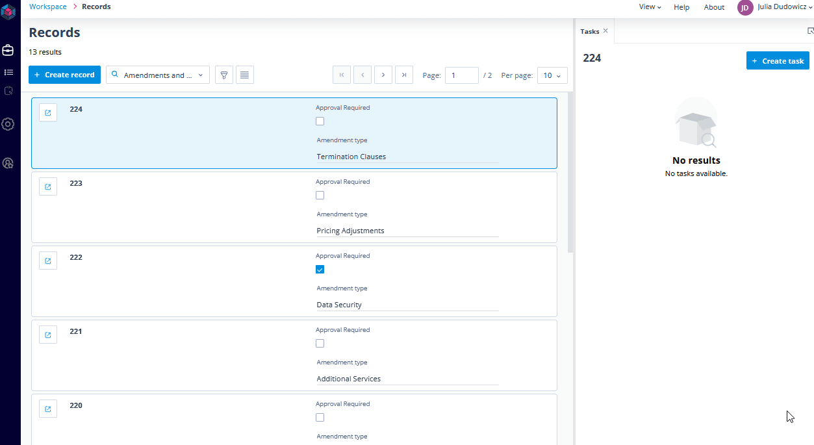
Task: Select the Tasks tab
Action: [590, 31]
